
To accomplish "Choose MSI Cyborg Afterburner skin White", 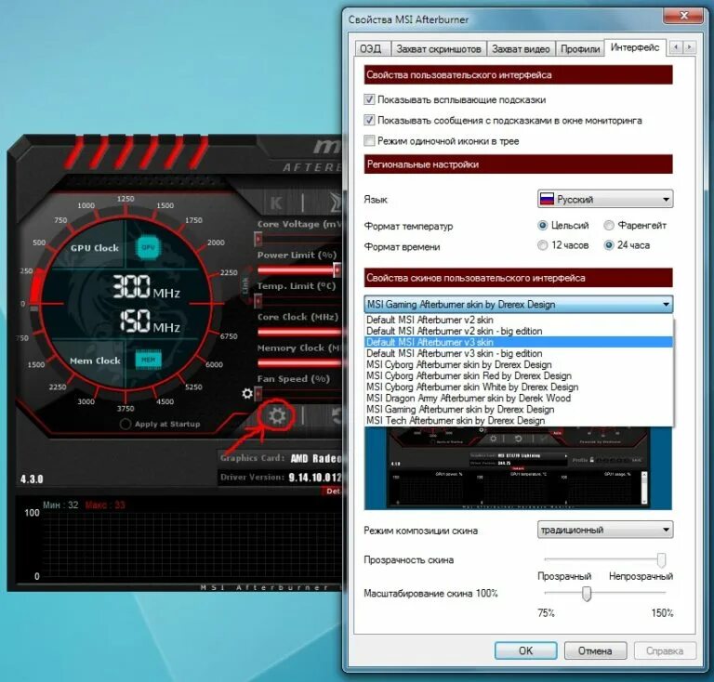I will pos(519,387).
